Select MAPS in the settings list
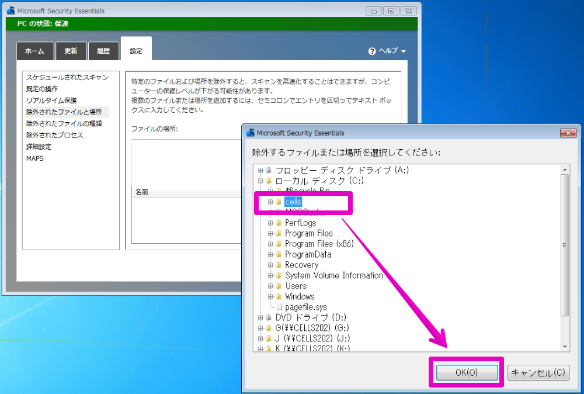This screenshot has width=584, height=394. [x=35, y=158]
